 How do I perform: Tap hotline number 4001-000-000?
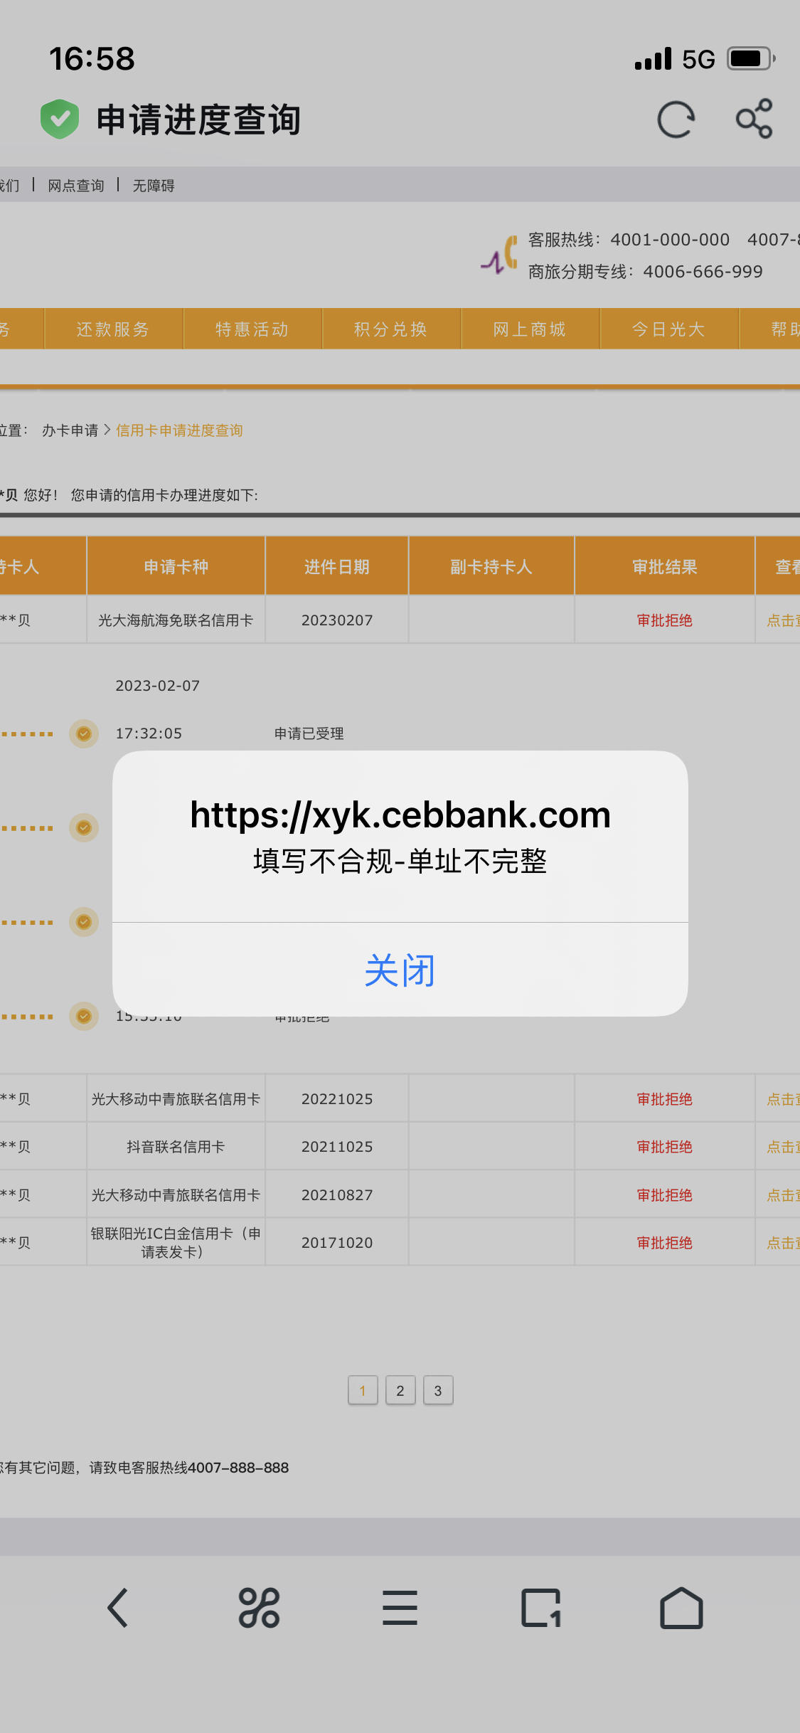[x=670, y=240]
